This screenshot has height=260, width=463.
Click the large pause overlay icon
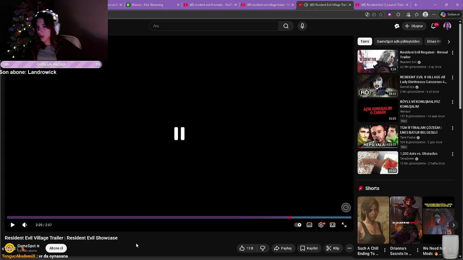[179, 134]
